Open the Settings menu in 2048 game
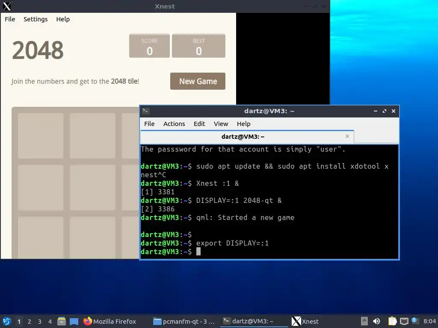The height and width of the screenshot is (328, 438). [36, 19]
